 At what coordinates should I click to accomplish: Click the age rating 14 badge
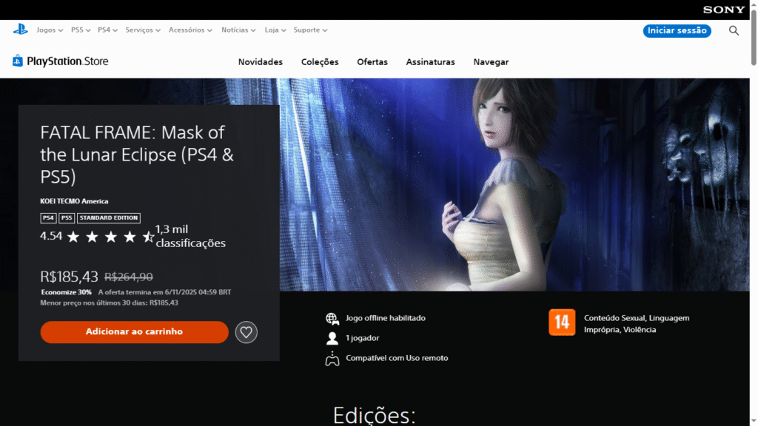click(561, 322)
